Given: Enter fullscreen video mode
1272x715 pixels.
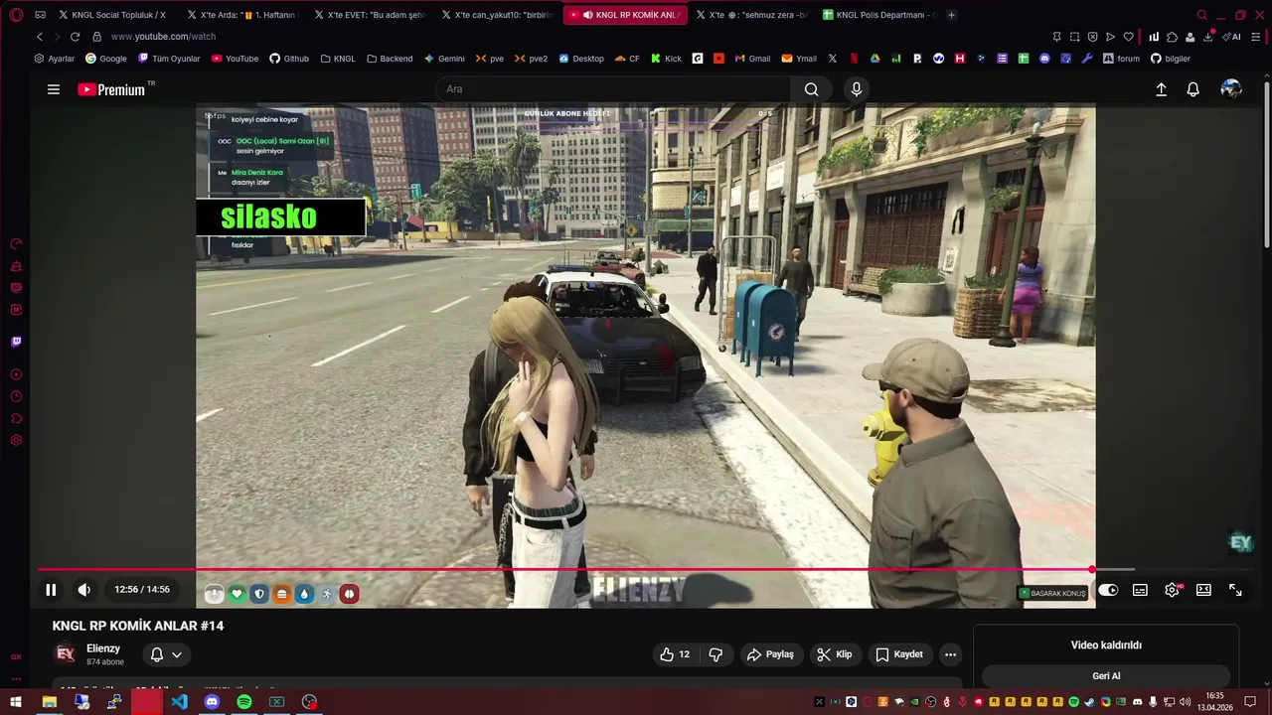Looking at the screenshot, I should click(1235, 590).
